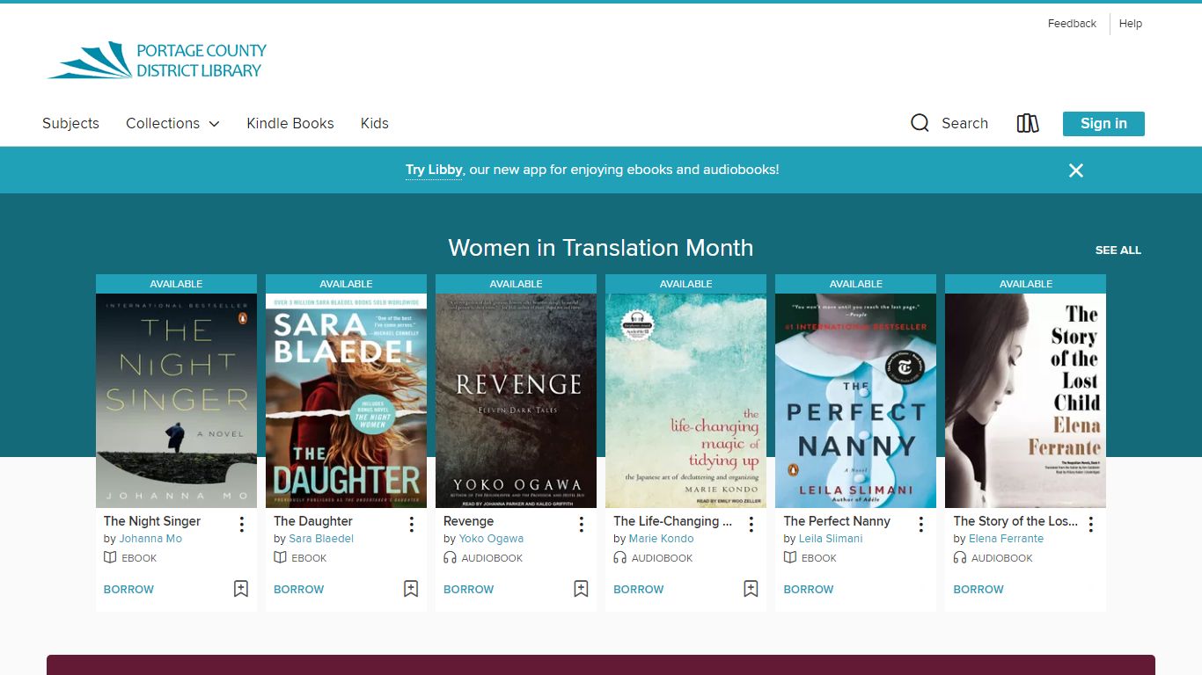Borrow The Daughter ebook
Image resolution: width=1202 pixels, height=675 pixels.
298,590
